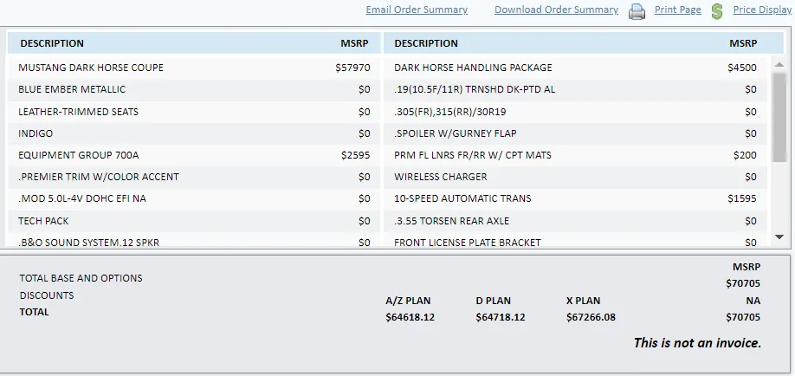Open Email Order Summary link

point(417,10)
